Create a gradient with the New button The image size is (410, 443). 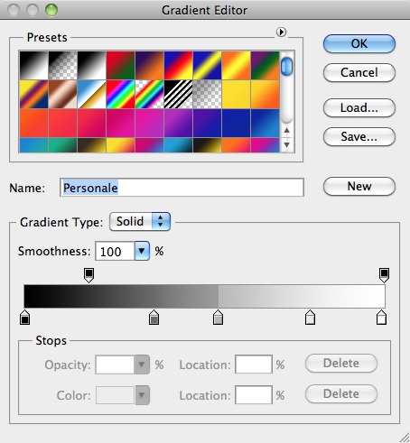point(359,186)
